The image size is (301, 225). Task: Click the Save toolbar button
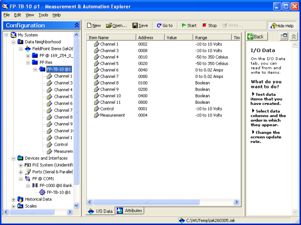pyautogui.click(x=140, y=25)
